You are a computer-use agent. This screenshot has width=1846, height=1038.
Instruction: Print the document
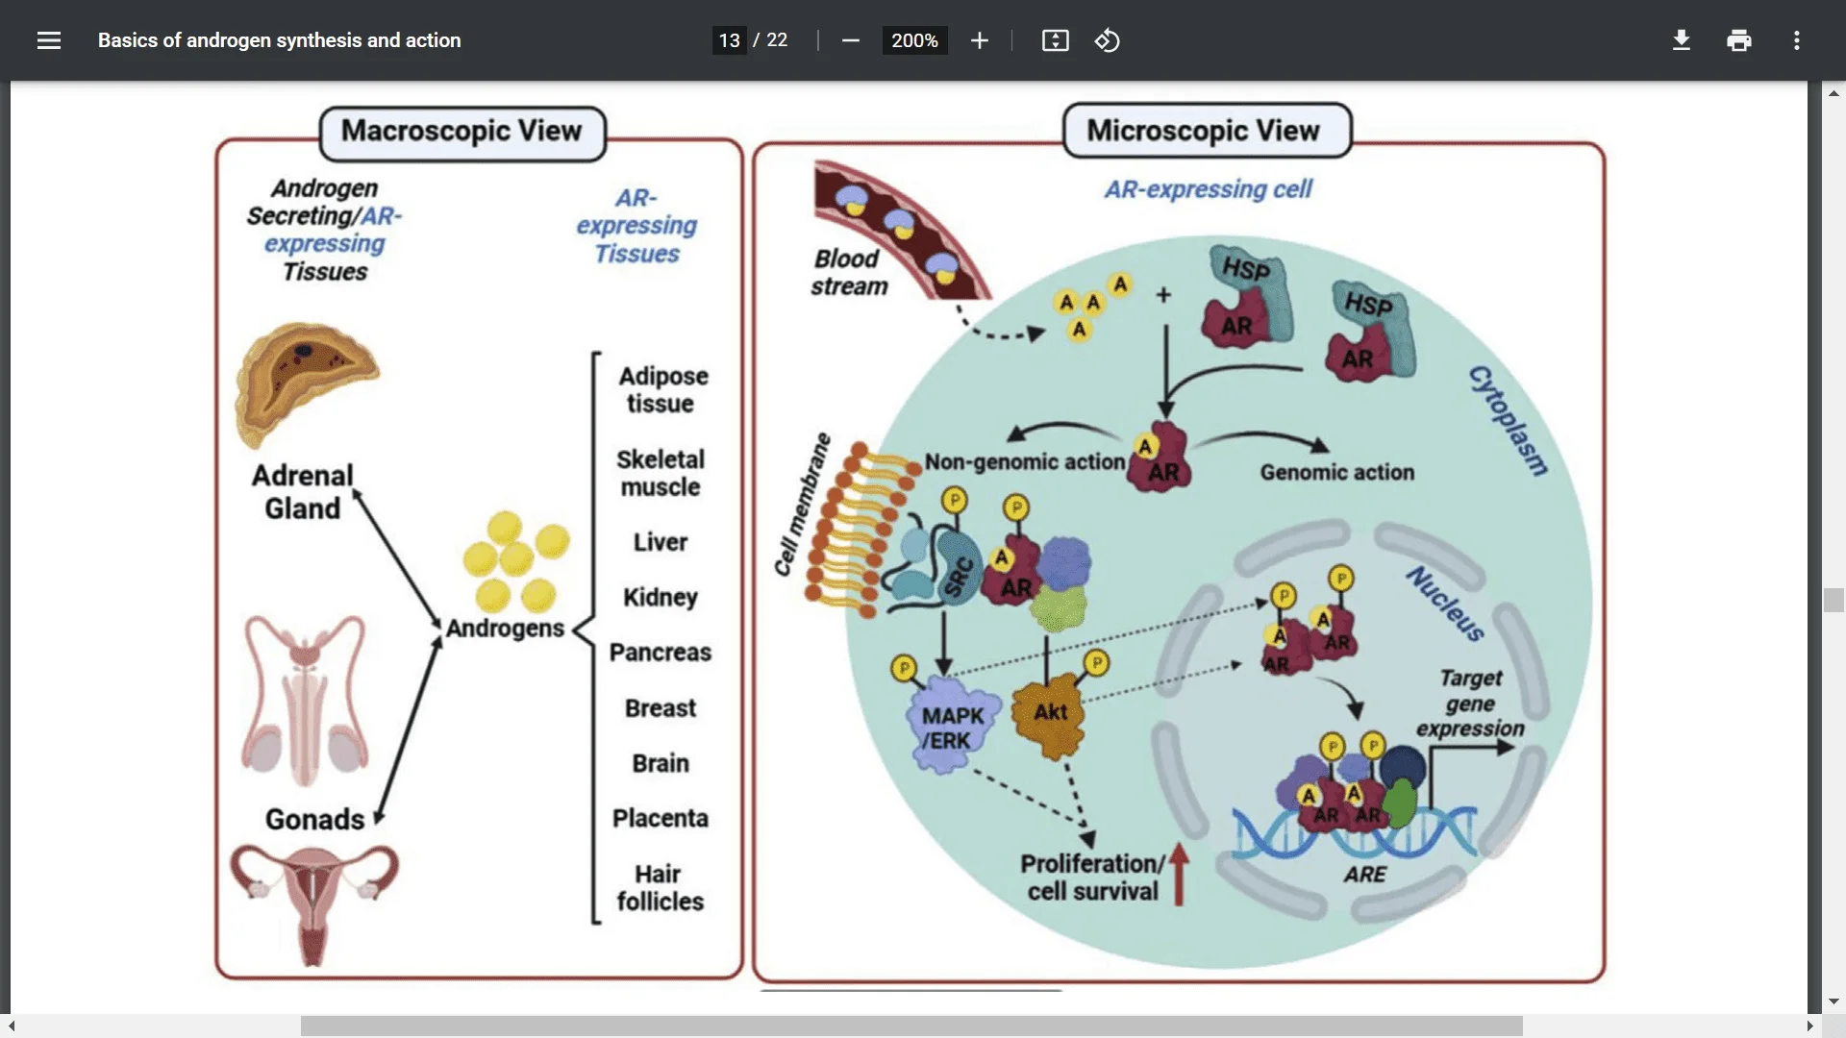coord(1738,40)
